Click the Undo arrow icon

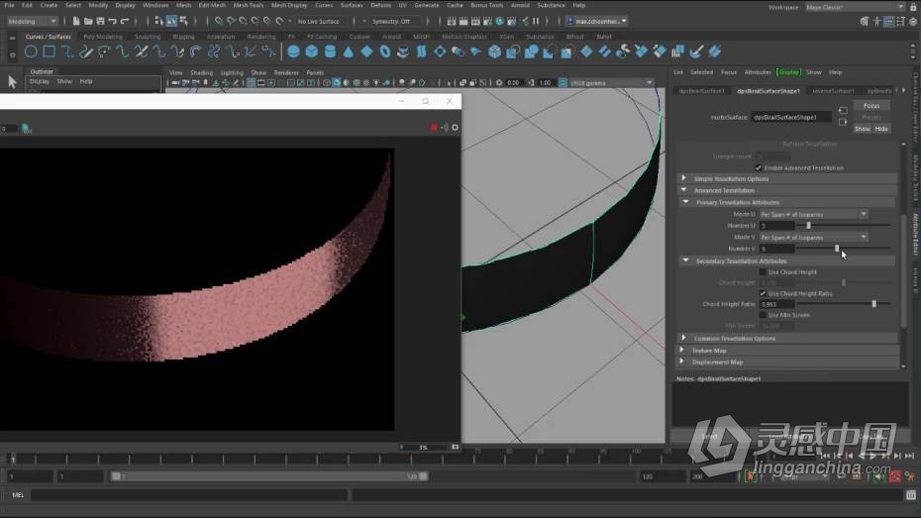(x=112, y=21)
